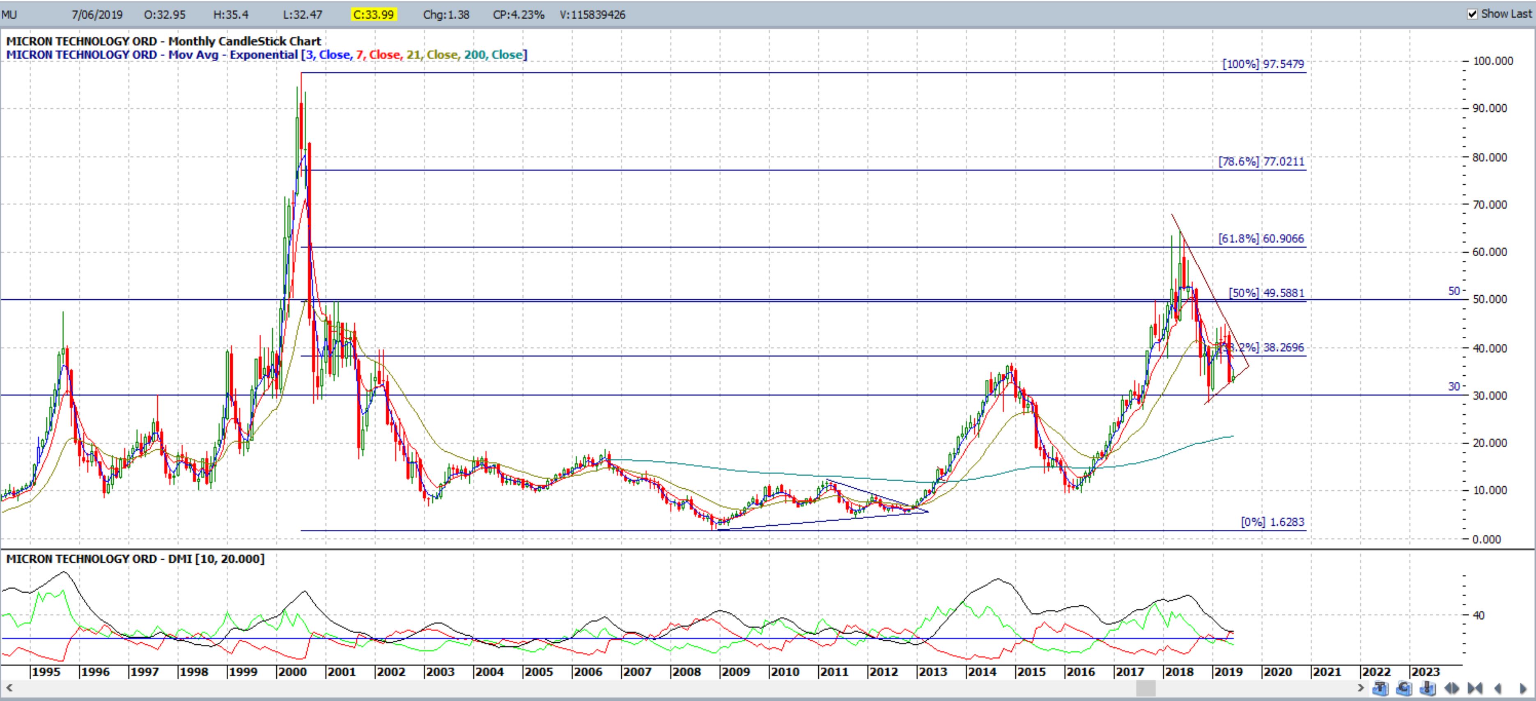This screenshot has width=1536, height=701.
Task: Click the 2000 label on time axis
Action: [x=292, y=672]
